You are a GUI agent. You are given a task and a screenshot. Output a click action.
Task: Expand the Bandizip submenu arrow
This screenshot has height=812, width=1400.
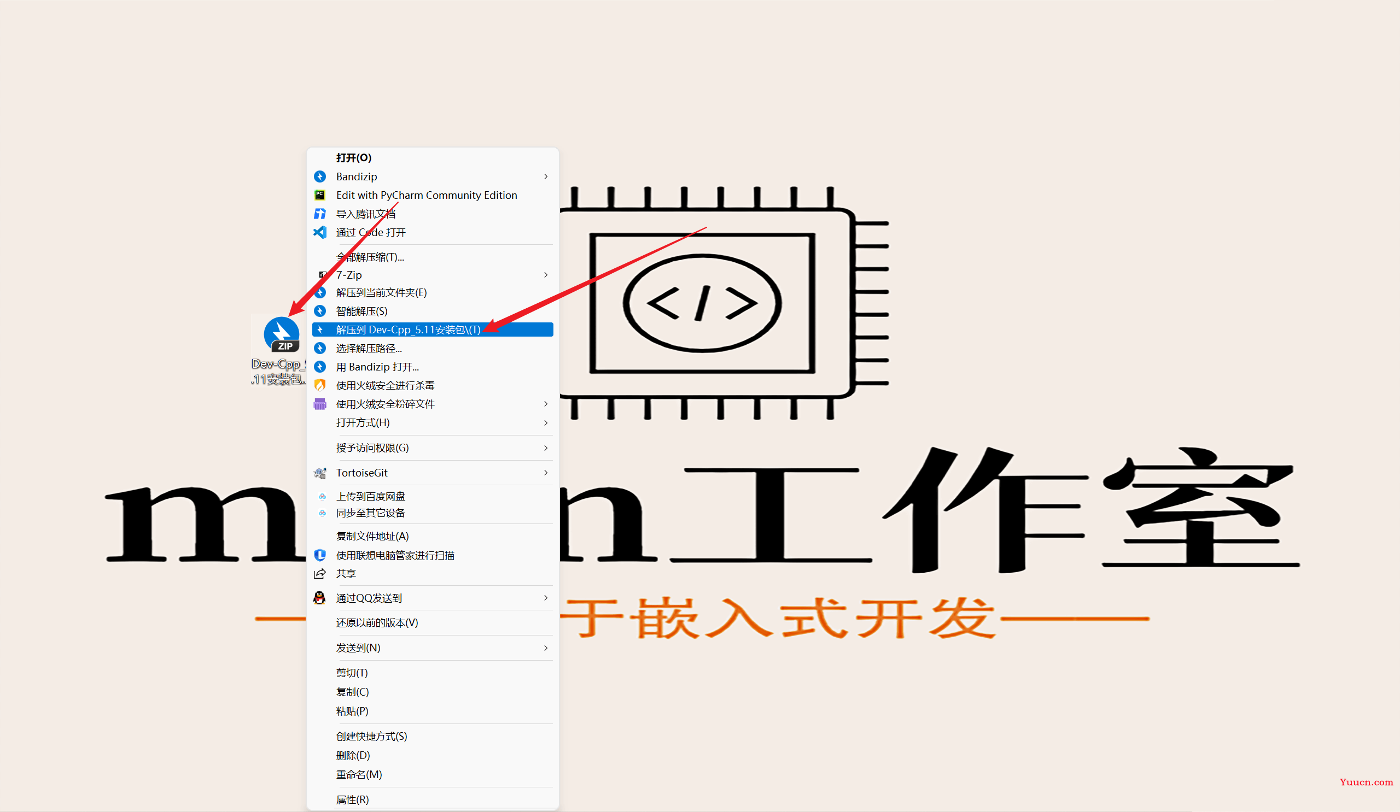click(546, 176)
